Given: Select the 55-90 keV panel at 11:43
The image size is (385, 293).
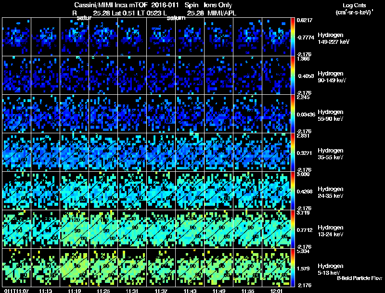Looking at the screenshot, I should tap(190, 114).
